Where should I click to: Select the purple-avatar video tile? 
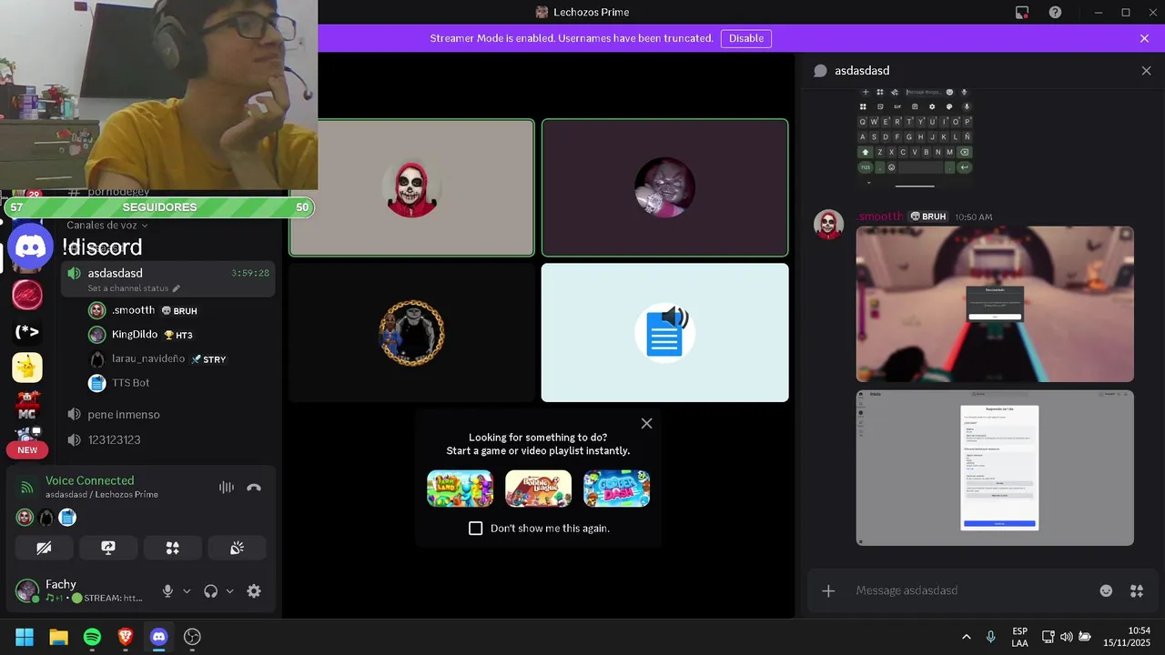(x=665, y=188)
